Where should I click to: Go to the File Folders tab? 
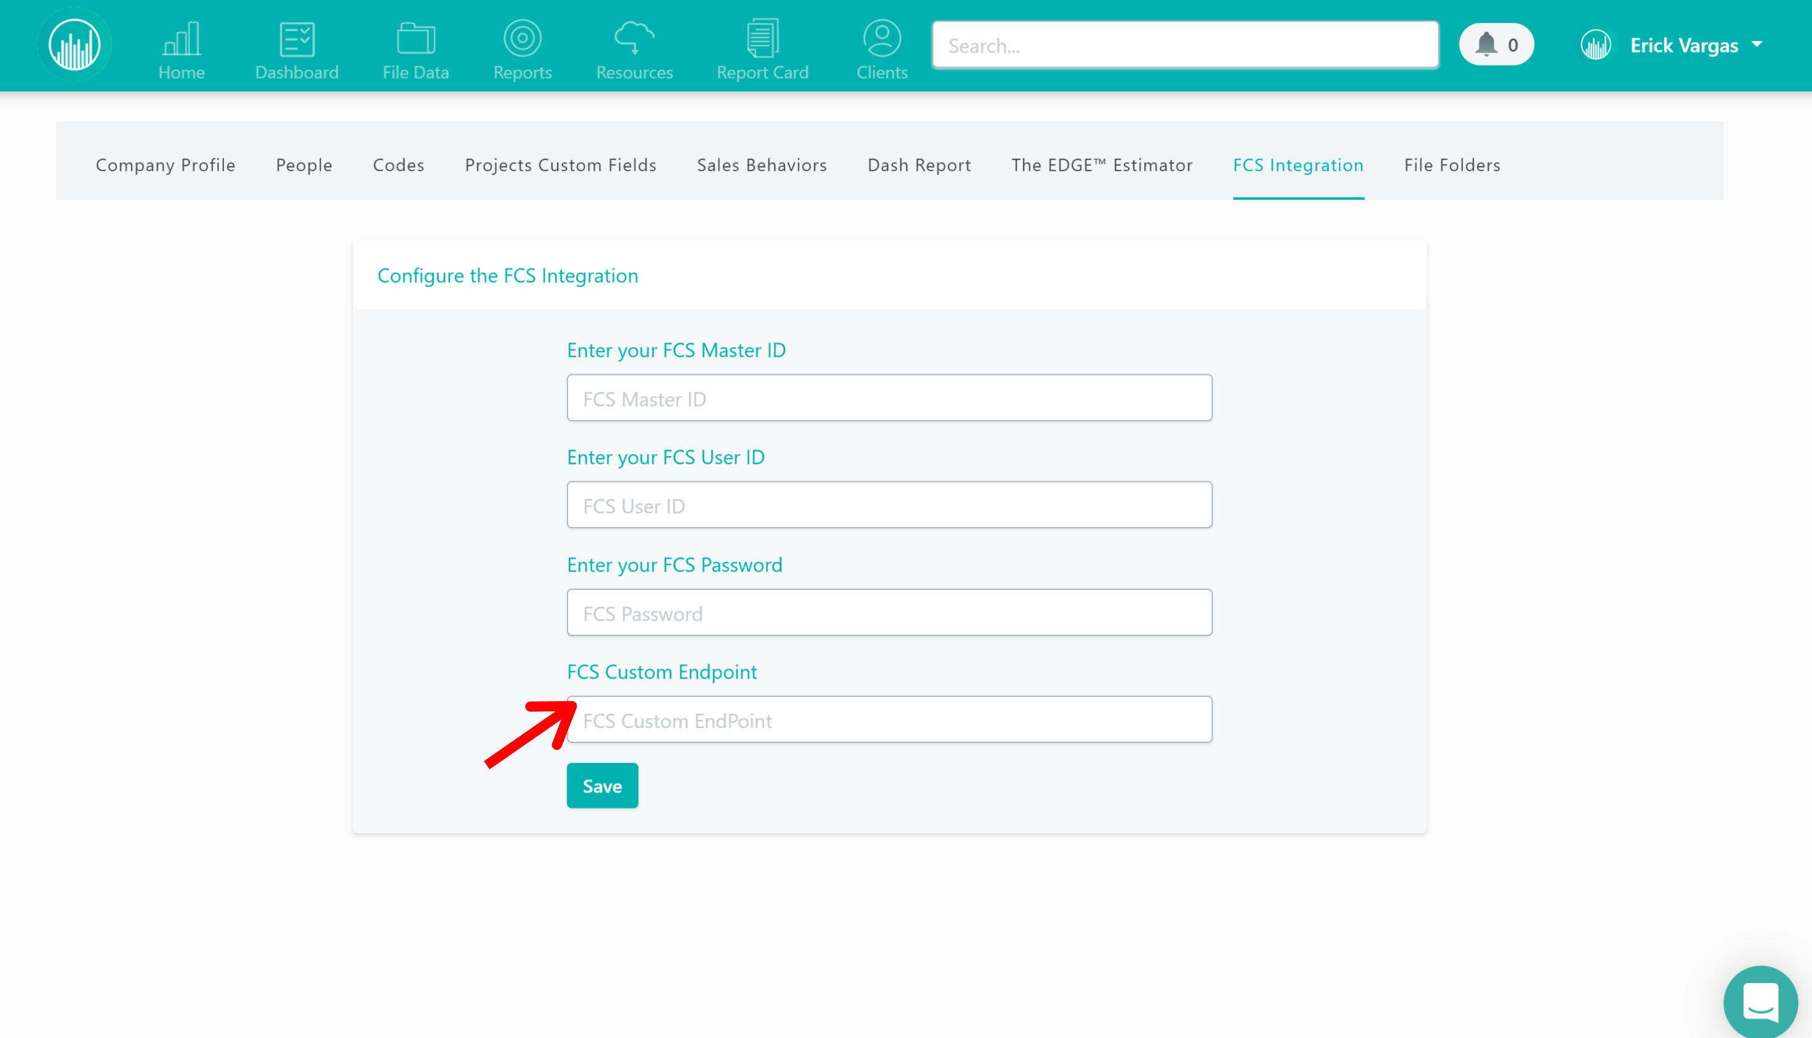(x=1452, y=165)
